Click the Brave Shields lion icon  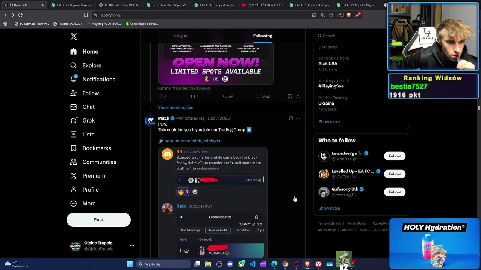tap(349, 15)
